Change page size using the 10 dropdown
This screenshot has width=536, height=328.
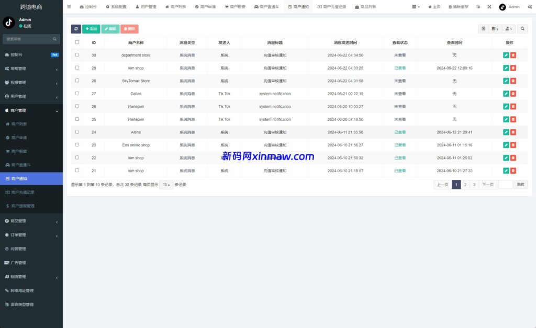[x=166, y=185]
